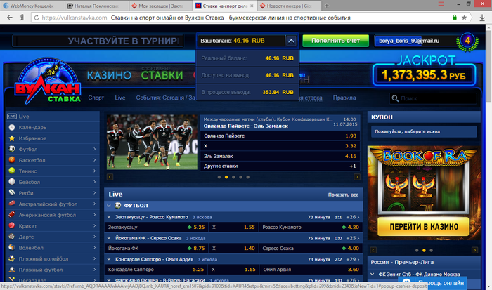Collapse the ФУТБОЛ live section
This screenshot has width=492, height=290.
click(109, 206)
